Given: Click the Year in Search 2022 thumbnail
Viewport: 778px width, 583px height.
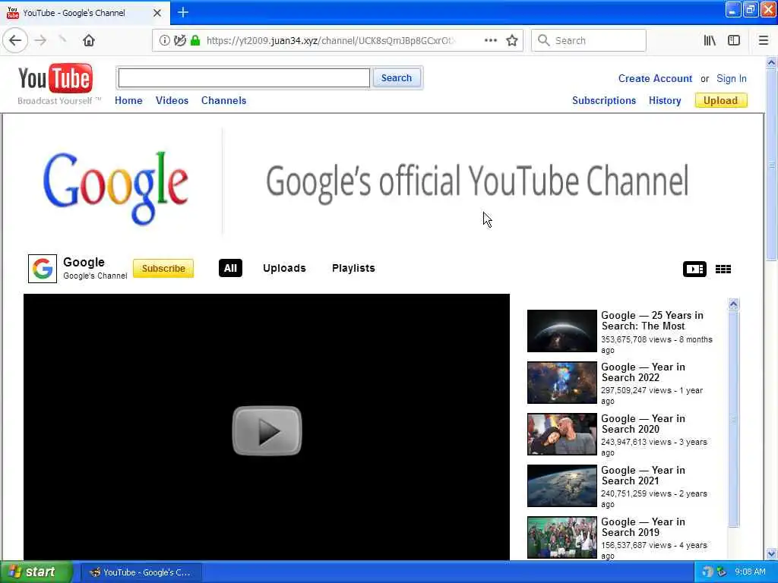Looking at the screenshot, I should pyautogui.click(x=561, y=383).
